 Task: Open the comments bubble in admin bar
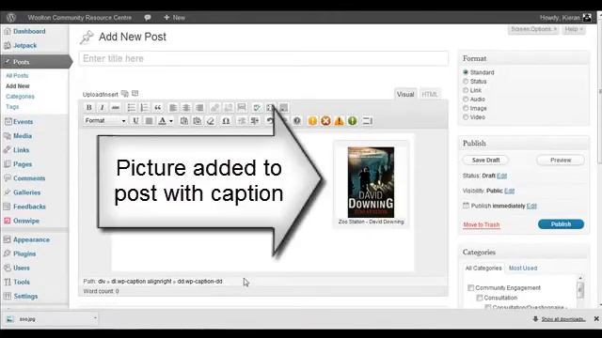pos(148,17)
